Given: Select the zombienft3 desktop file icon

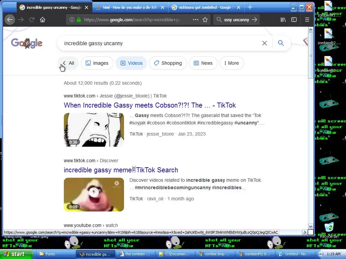Looking at the screenshot, I should click(329, 65).
